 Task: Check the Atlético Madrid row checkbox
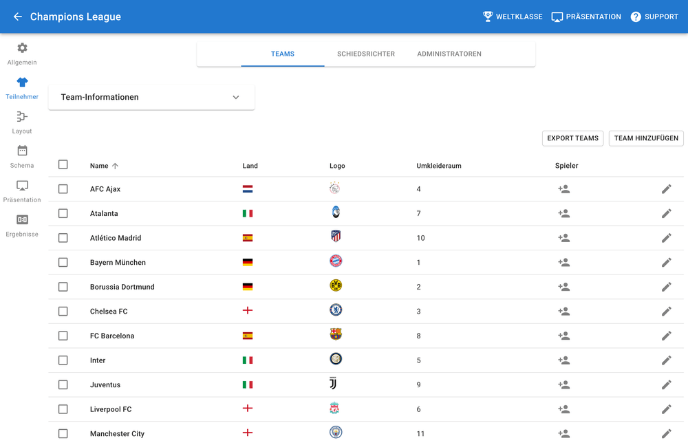point(63,238)
